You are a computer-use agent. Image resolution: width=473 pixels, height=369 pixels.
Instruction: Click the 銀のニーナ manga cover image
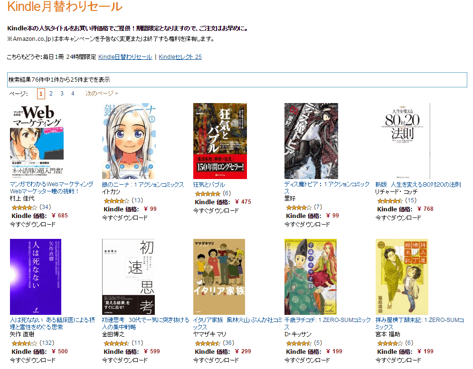(129, 141)
